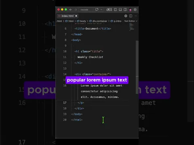Split the editor to the right
The width and height of the screenshot is (194, 145).
click(x=131, y=16)
